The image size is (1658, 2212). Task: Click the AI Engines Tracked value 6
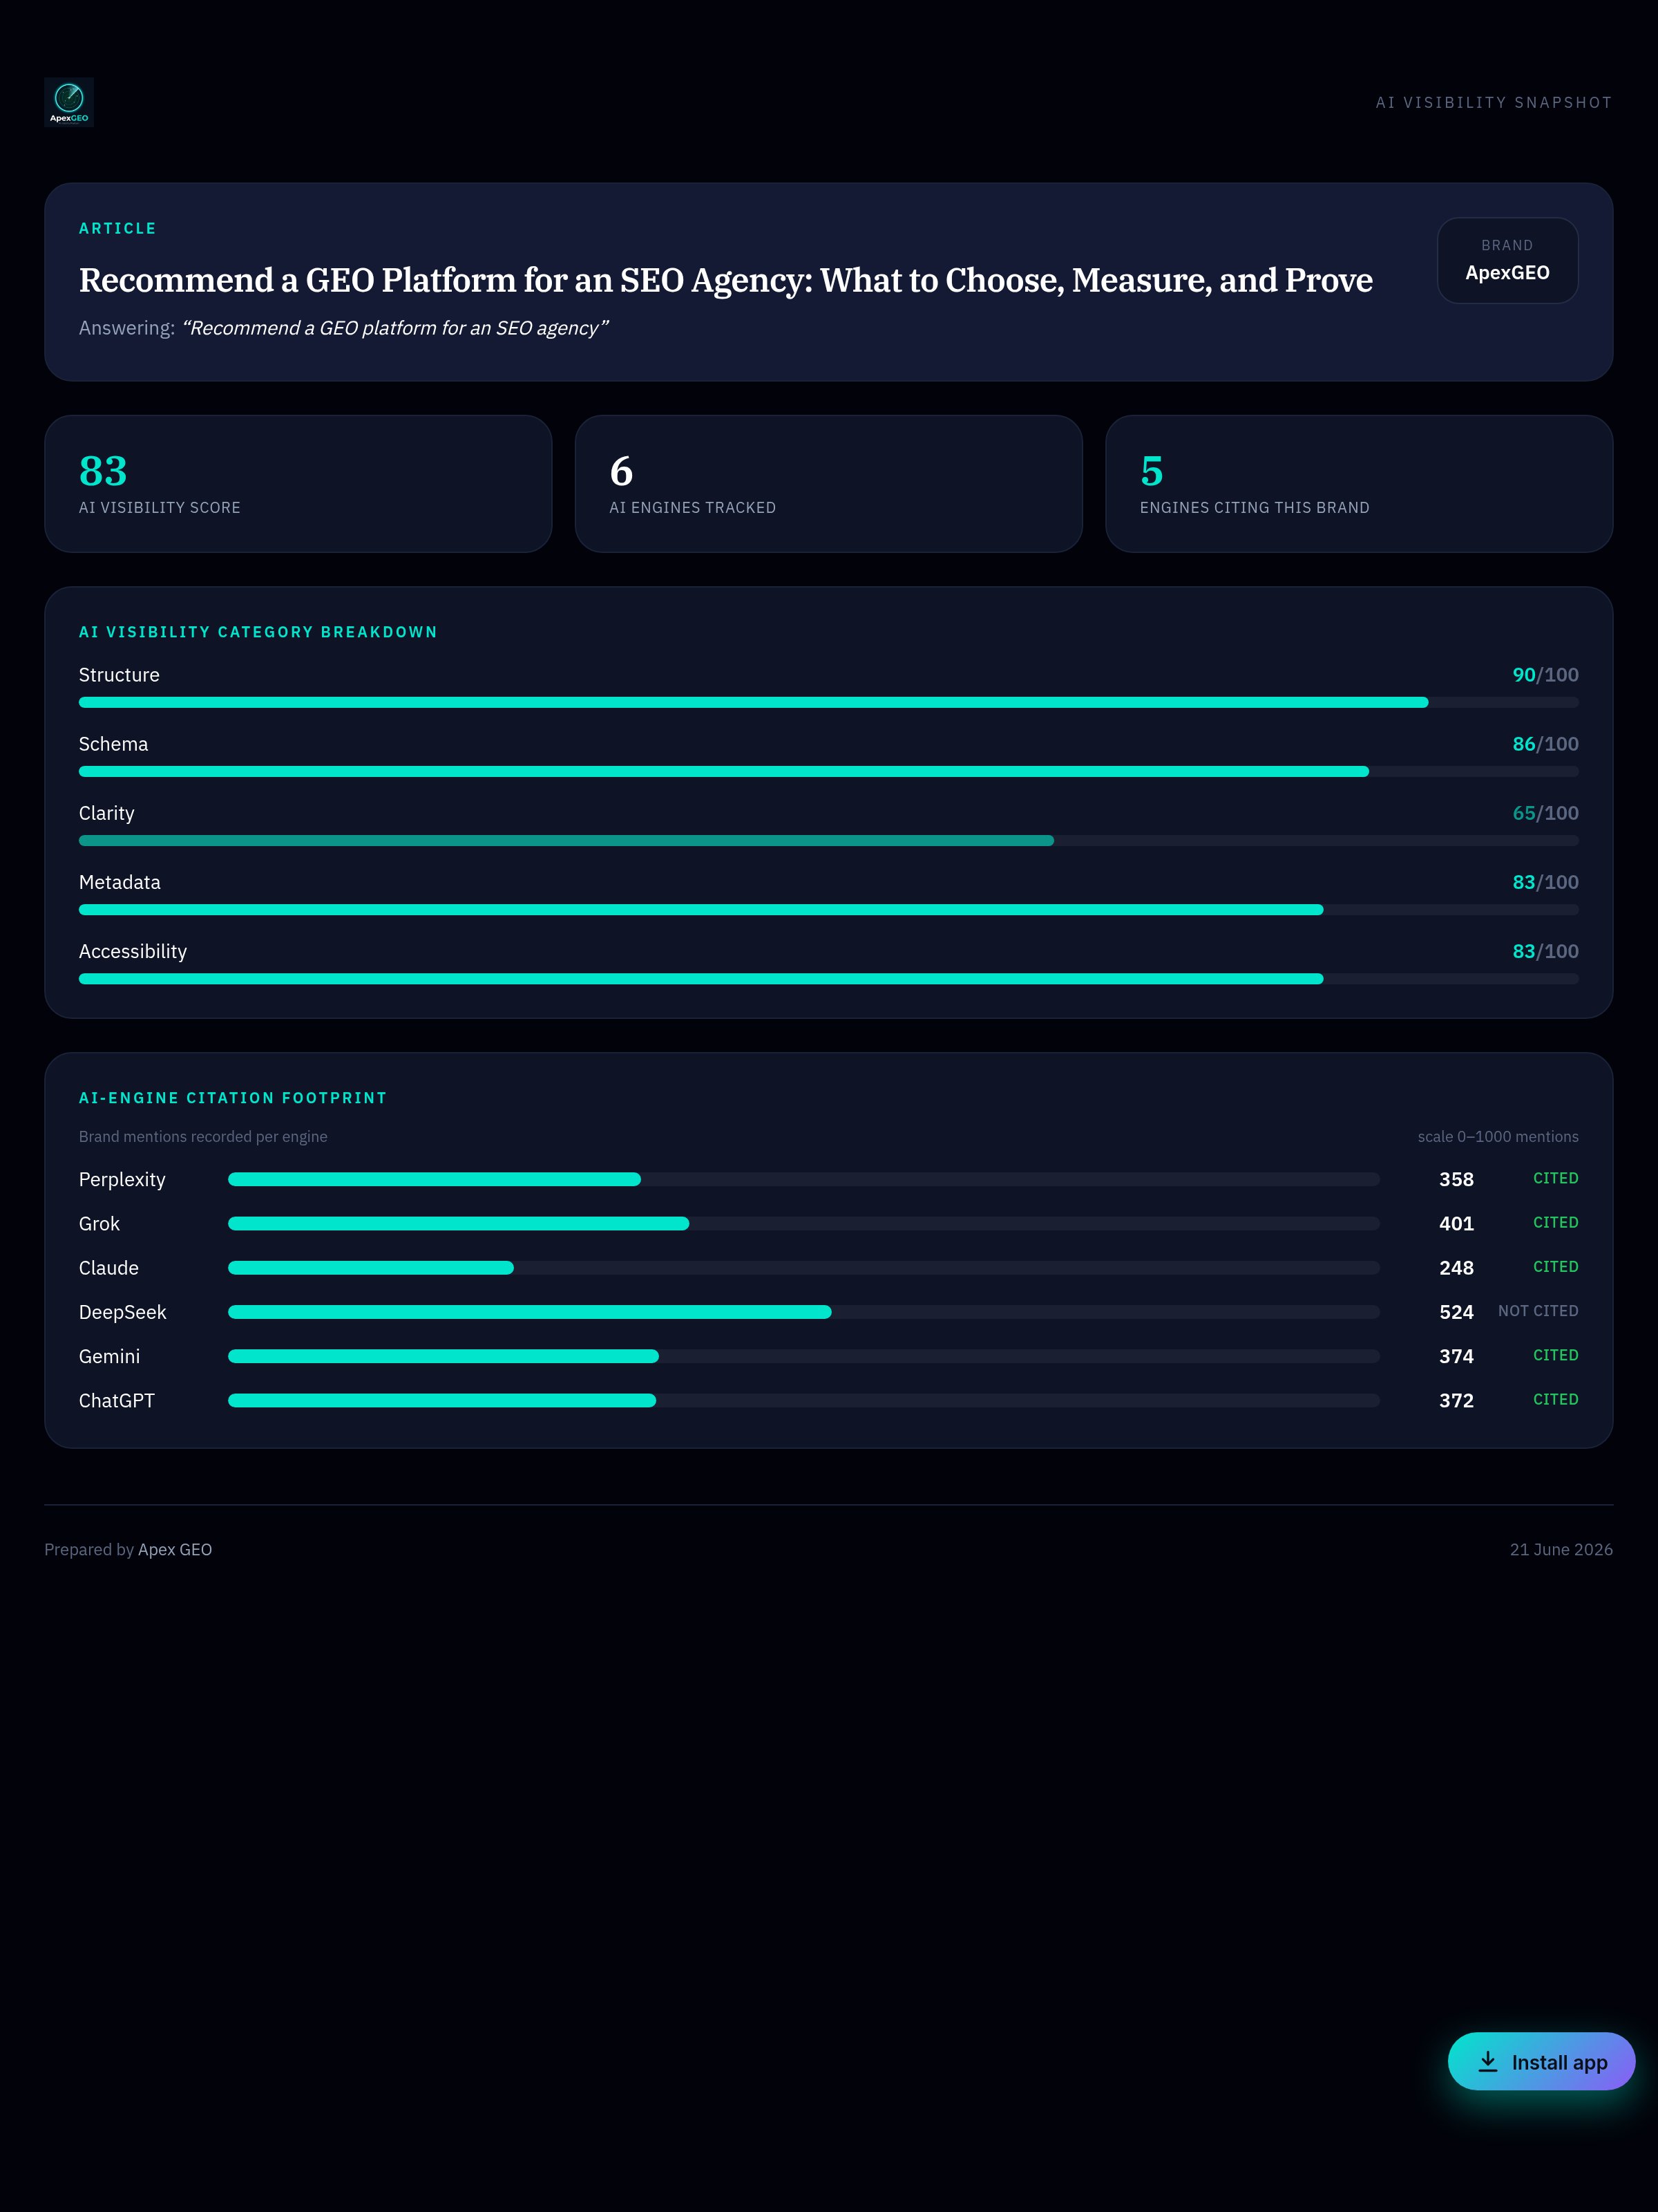(620, 471)
